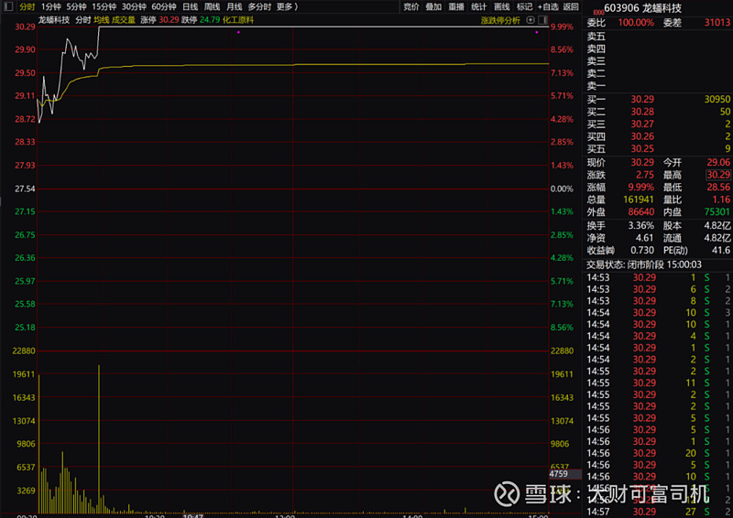Click the 竞价 auction button
733x518 pixels.
410,6
